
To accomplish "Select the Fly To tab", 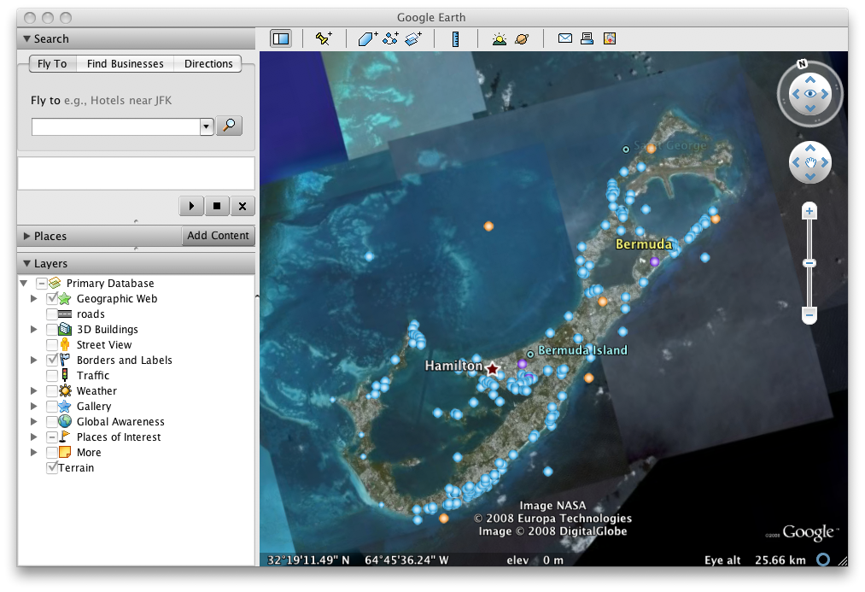I will [52, 63].
